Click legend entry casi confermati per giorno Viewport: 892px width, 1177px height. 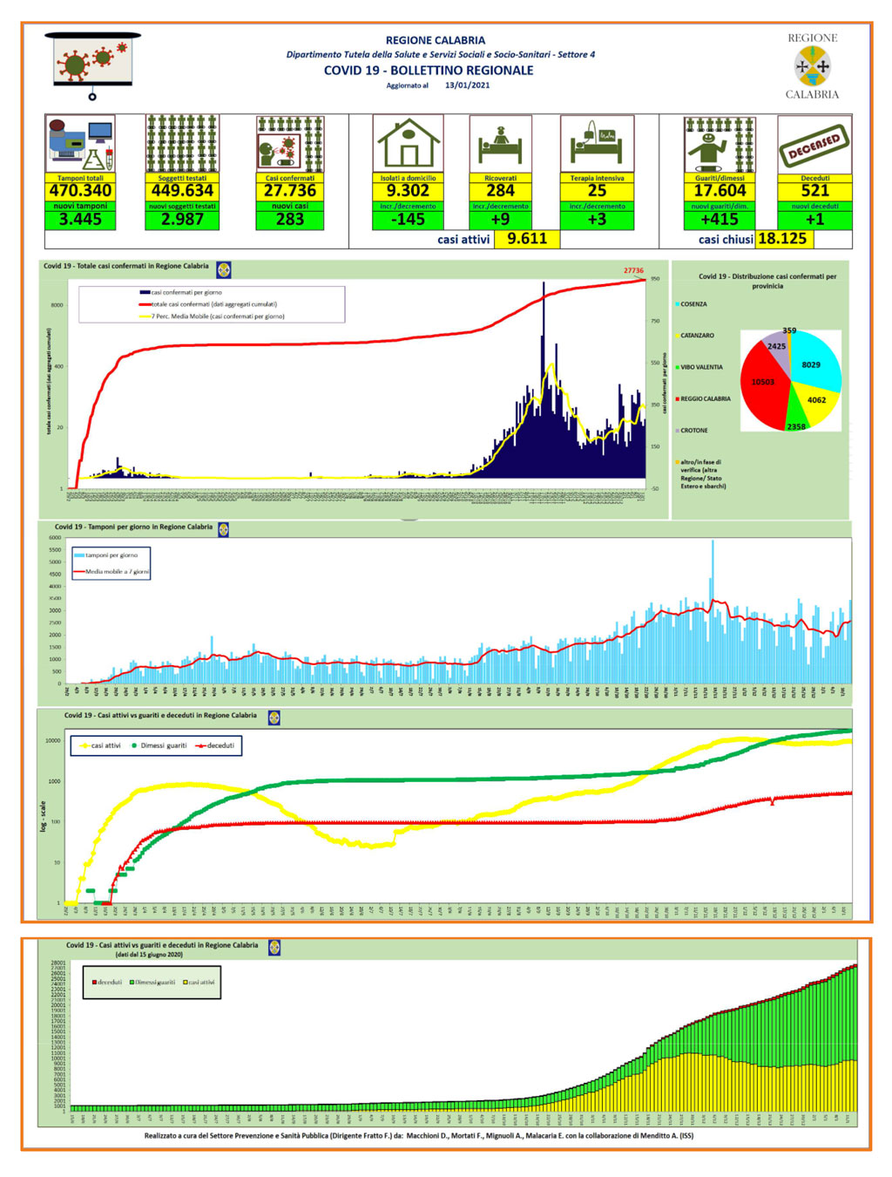(181, 293)
